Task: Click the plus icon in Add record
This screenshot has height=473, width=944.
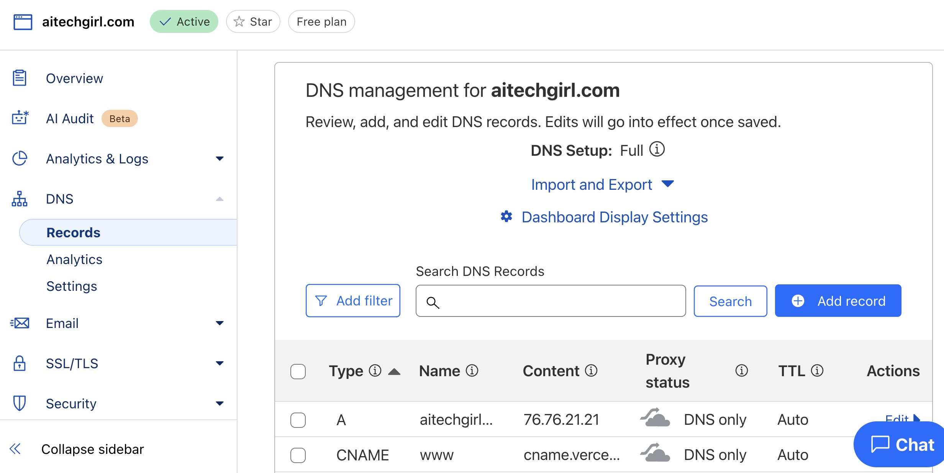Action: coord(798,301)
